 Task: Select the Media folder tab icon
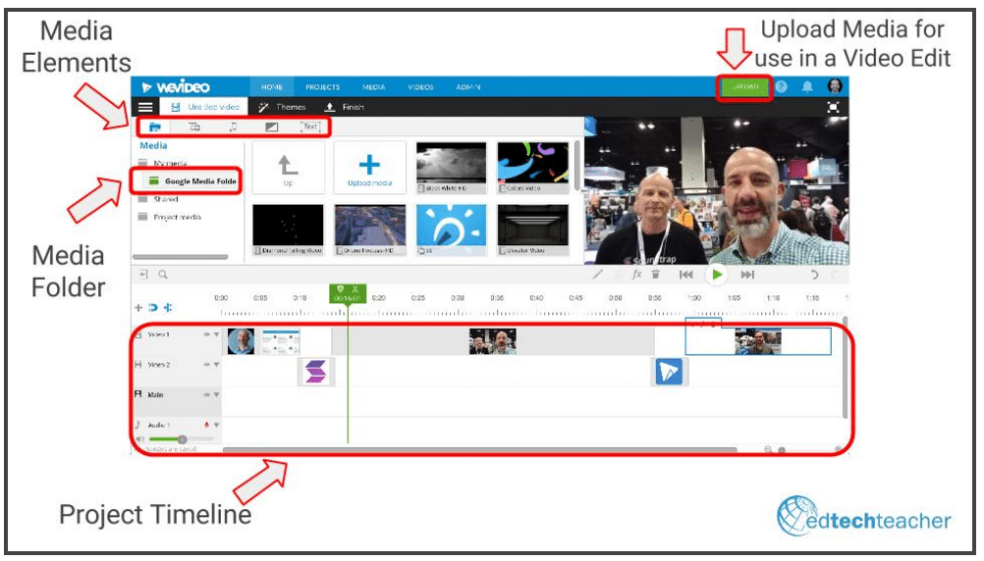point(154,127)
